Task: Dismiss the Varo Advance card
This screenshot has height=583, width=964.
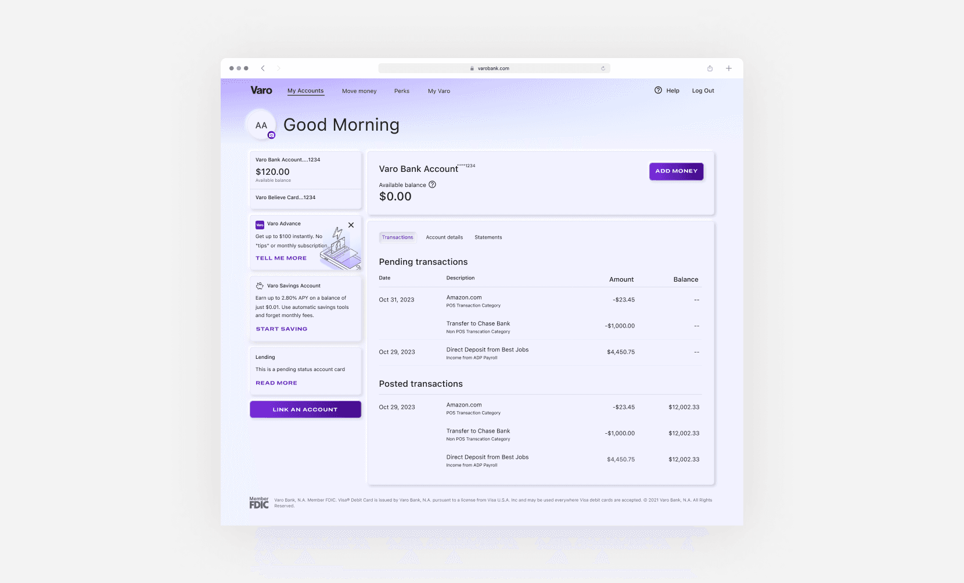Action: [351, 225]
